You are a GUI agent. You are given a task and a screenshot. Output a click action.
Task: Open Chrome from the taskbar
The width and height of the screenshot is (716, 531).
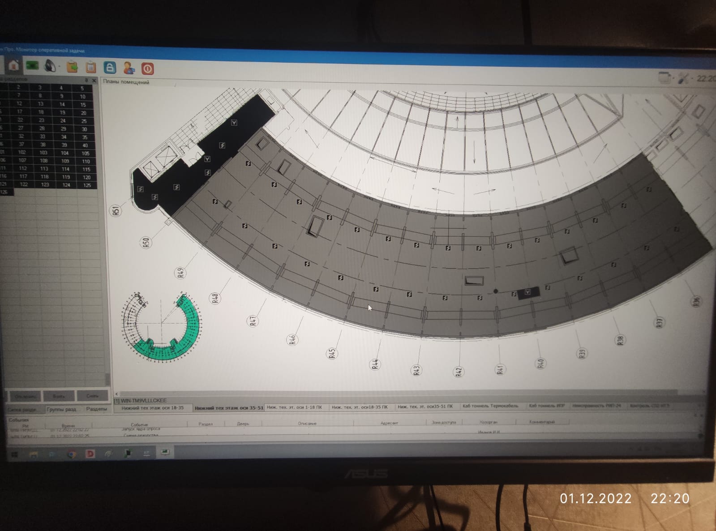[71, 454]
